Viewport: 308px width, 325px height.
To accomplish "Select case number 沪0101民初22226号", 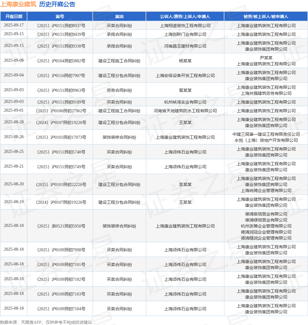I will pyautogui.click(x=61, y=184).
